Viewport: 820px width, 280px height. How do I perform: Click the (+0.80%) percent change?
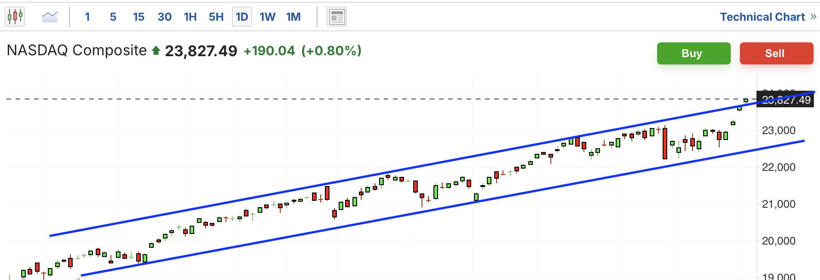pyautogui.click(x=331, y=51)
